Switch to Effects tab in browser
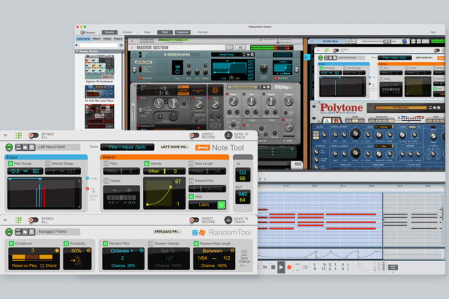The height and width of the screenshot is (299, 449). (x=96, y=39)
